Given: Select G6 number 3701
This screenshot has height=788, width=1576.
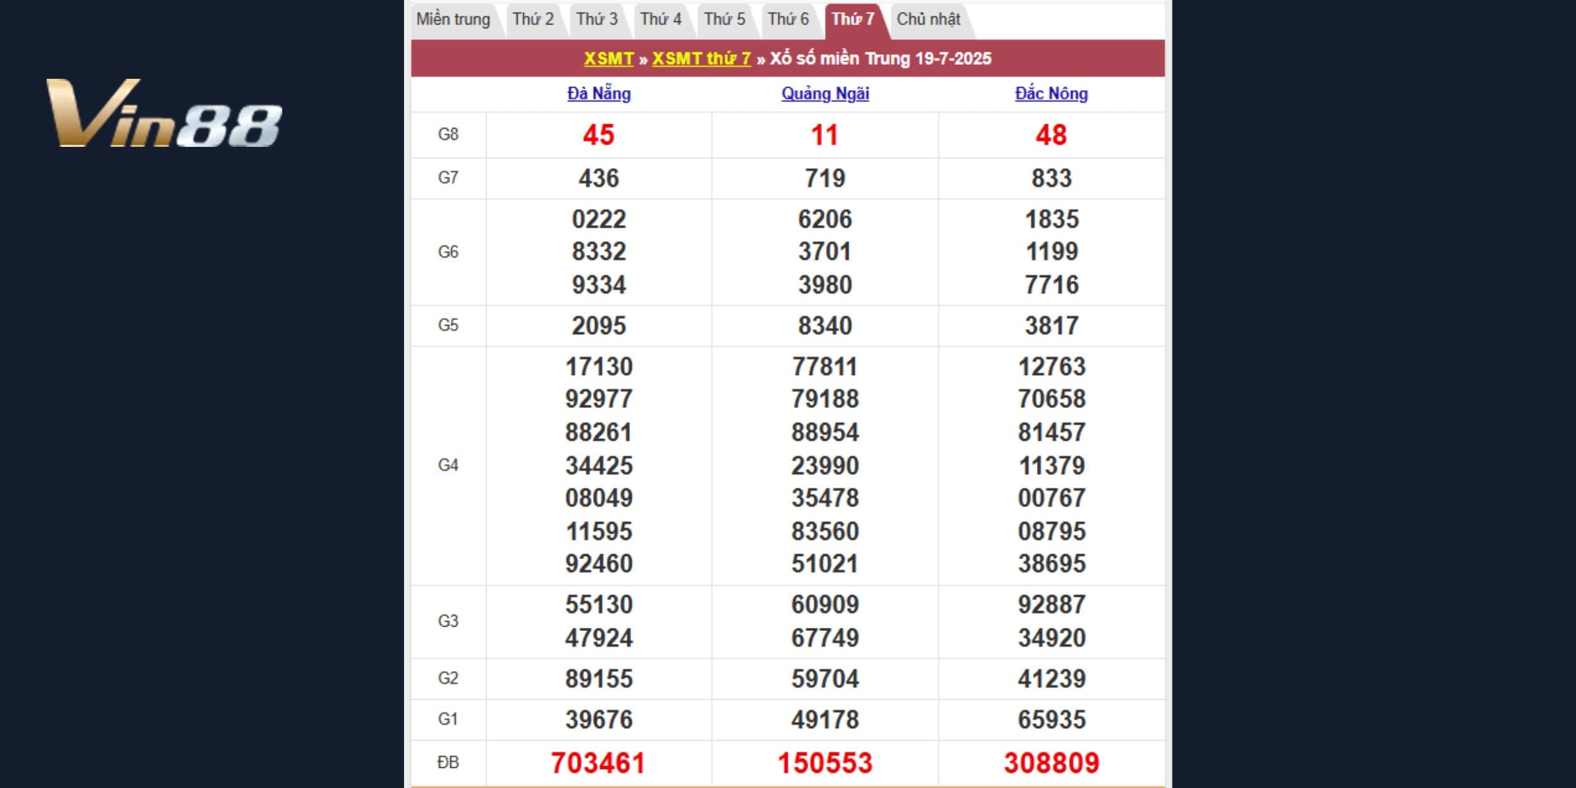Looking at the screenshot, I should point(825,252).
